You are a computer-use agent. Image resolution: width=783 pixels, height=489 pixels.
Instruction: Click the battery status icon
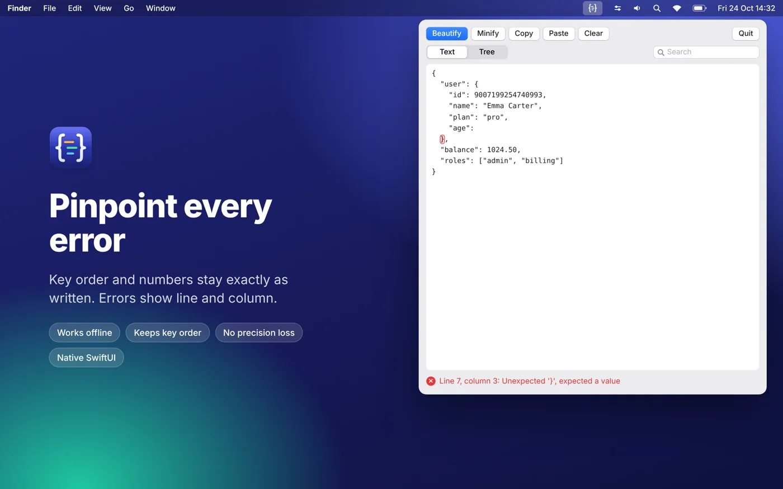point(700,8)
